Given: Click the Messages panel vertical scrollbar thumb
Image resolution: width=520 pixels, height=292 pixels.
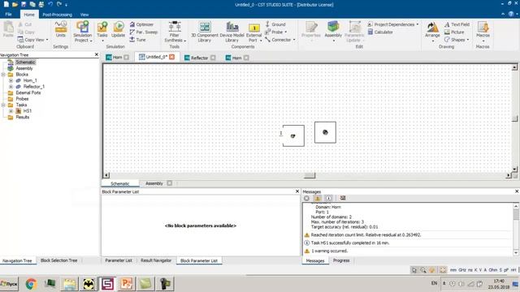Looking at the screenshot, I should click(x=516, y=214).
